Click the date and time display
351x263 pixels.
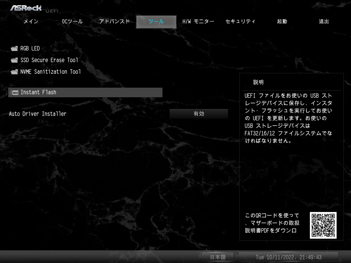pyautogui.click(x=289, y=257)
